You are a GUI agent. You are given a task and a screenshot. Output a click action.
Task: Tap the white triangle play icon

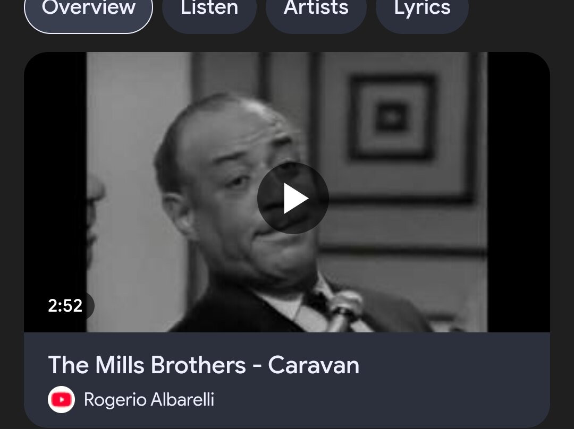pyautogui.click(x=296, y=198)
